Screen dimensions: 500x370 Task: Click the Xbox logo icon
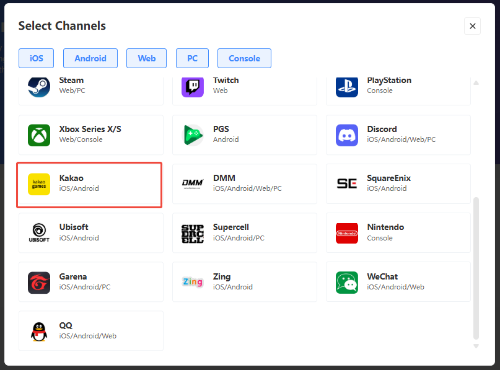coord(39,135)
